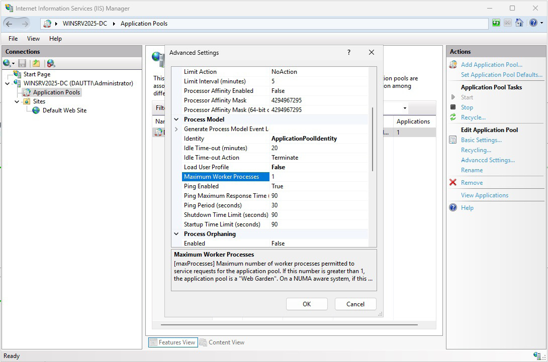Click the blue help icon in address bar
The height and width of the screenshot is (362, 548).
(533, 23)
